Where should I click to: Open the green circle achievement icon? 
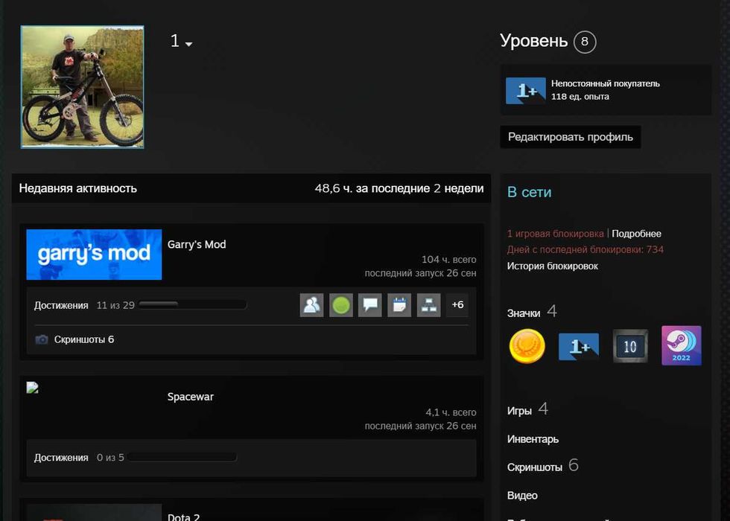[x=341, y=305]
